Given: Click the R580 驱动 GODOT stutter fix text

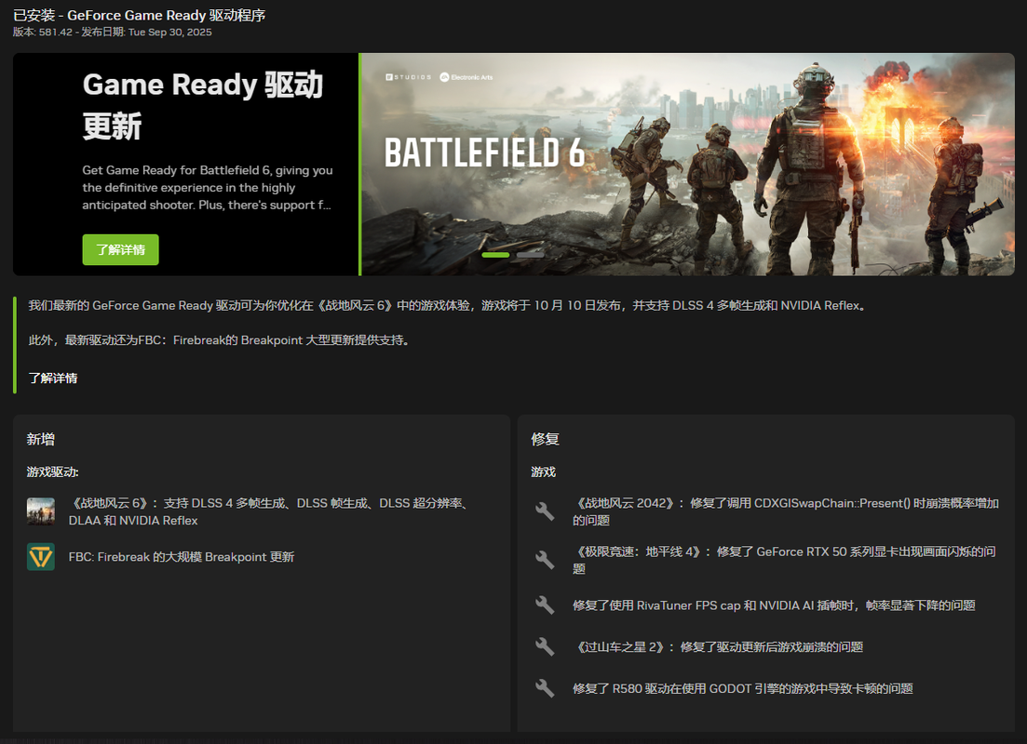Looking at the screenshot, I should [743, 688].
